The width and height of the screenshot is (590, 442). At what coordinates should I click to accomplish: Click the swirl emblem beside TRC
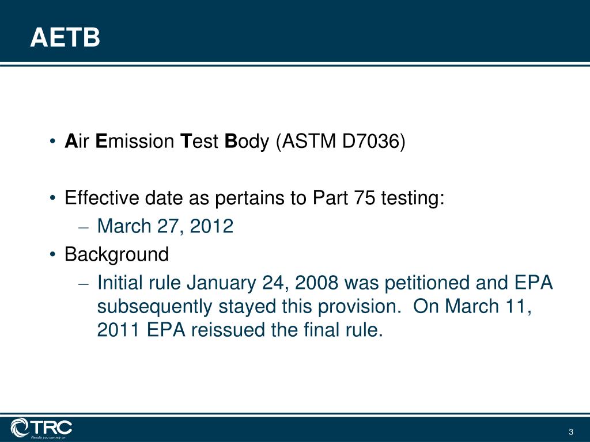[x=20, y=428]
